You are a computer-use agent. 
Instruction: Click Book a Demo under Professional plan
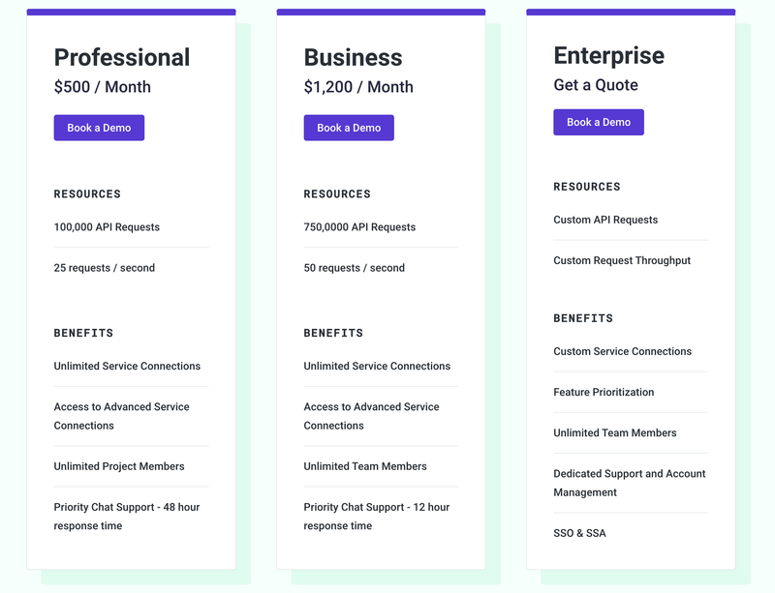99,128
